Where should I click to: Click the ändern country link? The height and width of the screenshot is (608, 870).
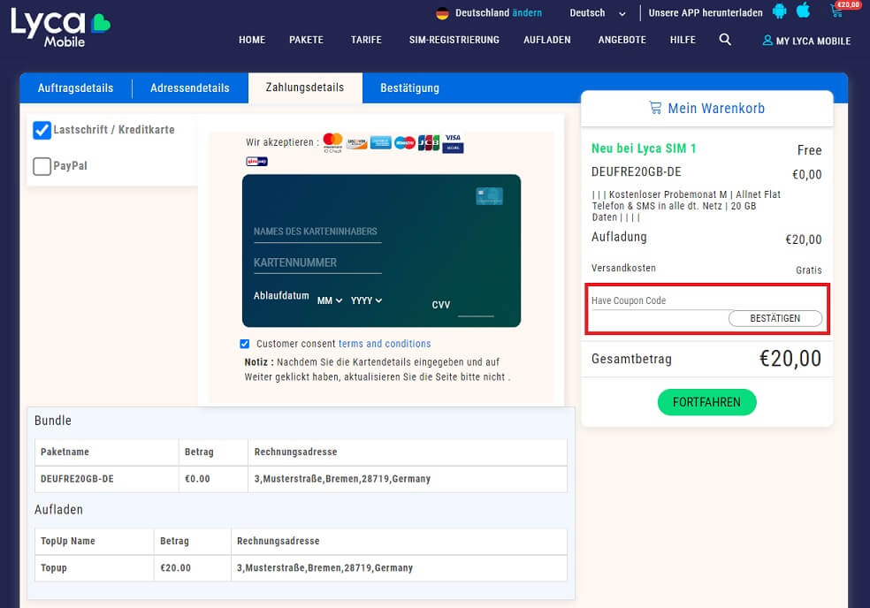527,12
